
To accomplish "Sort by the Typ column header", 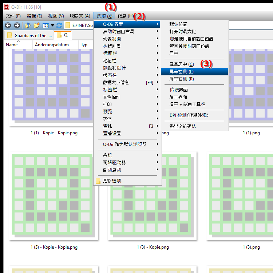I will point(86,45).
